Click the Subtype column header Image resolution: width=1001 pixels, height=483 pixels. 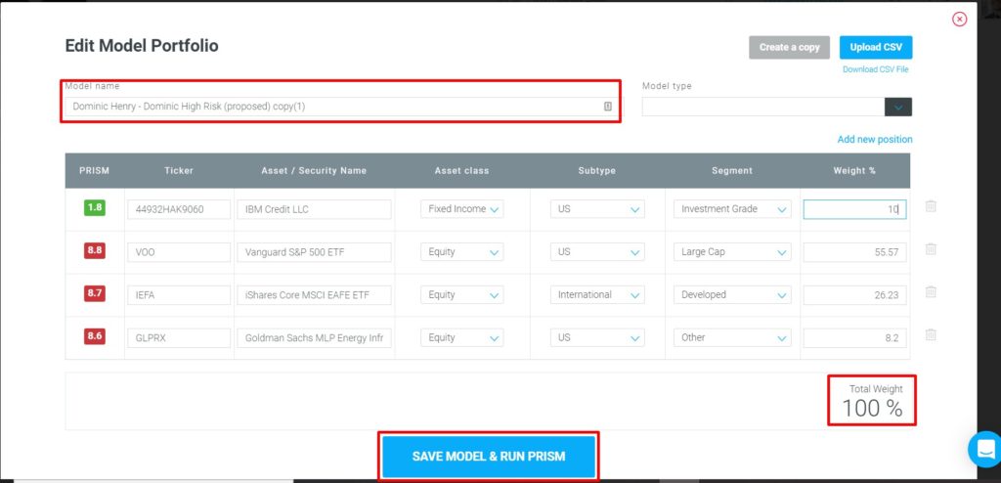597,170
